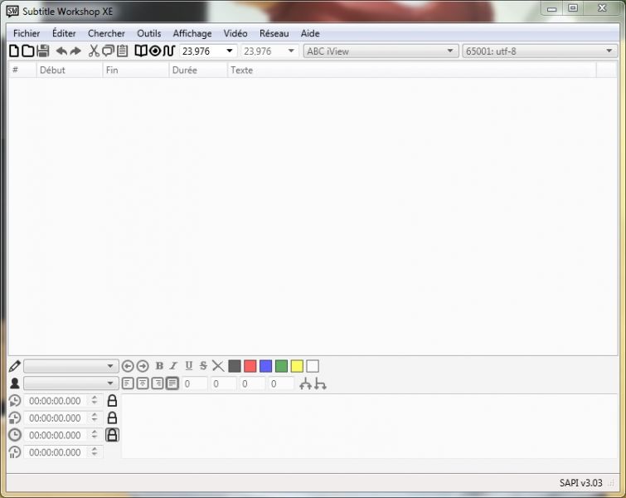Viewport: 626px width, 498px height.
Task: Toggle the second-row time lock
Action: pos(112,418)
